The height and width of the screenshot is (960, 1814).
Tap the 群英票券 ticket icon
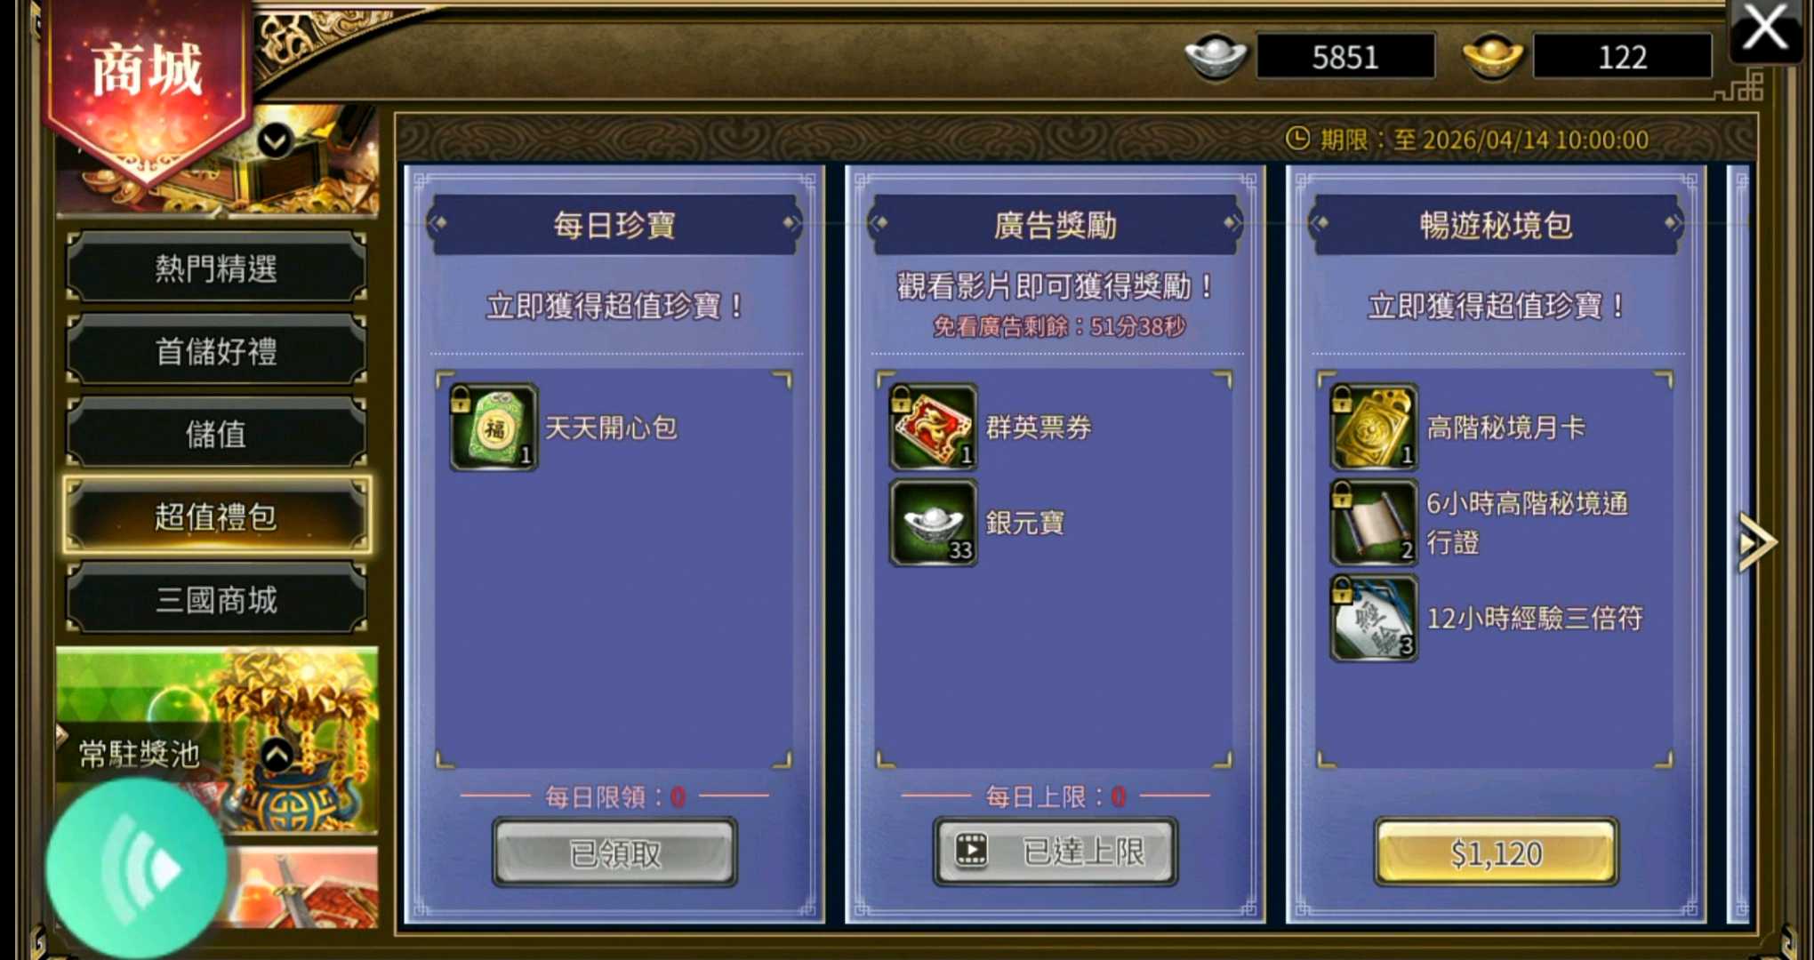pos(933,428)
